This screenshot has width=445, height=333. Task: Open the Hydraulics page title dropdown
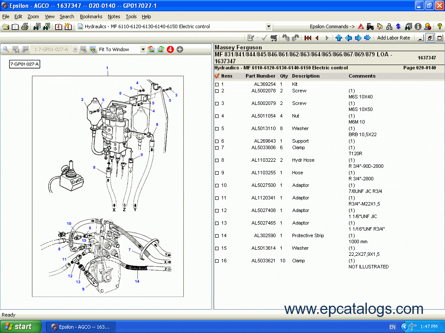pos(269,26)
